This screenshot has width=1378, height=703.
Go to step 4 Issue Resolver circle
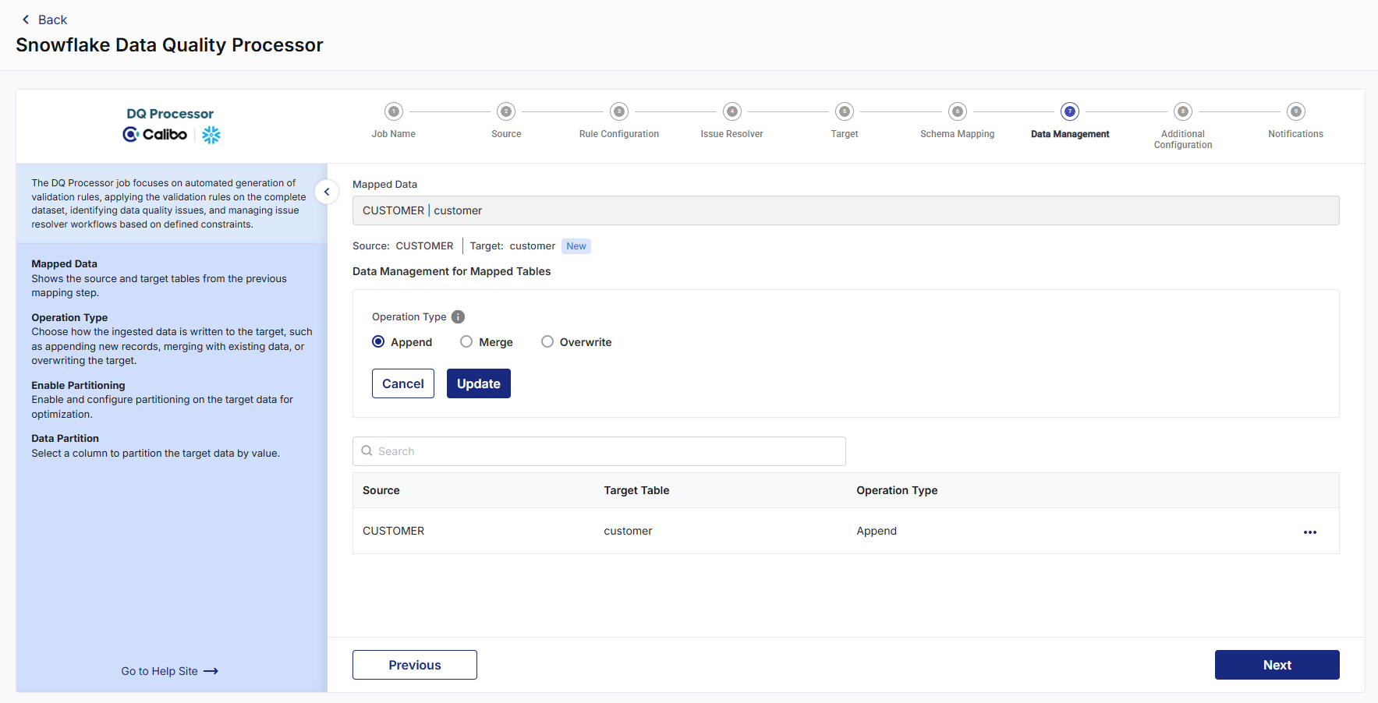(x=732, y=111)
